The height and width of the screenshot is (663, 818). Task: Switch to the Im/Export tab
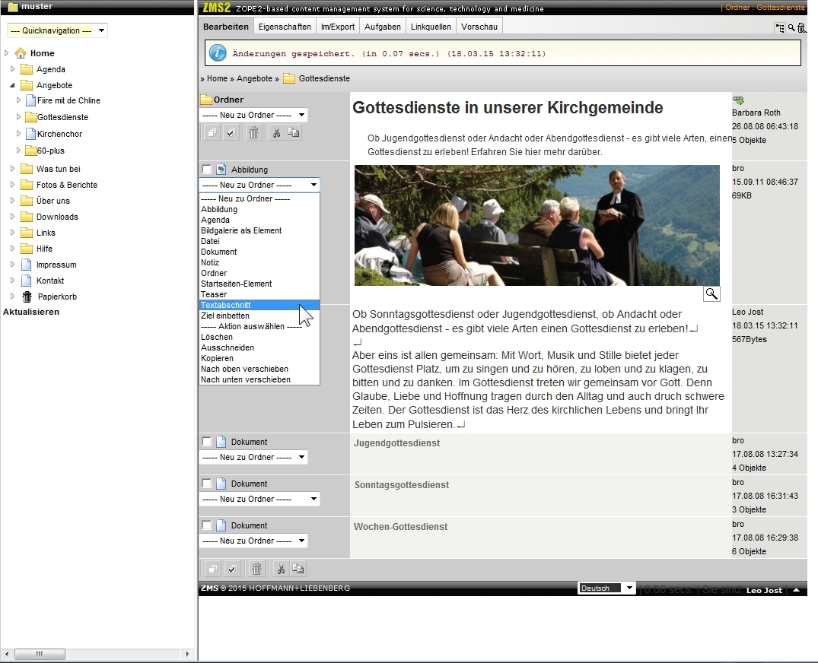(x=338, y=27)
